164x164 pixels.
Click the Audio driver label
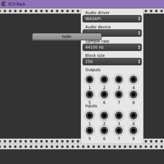coord(97,13)
